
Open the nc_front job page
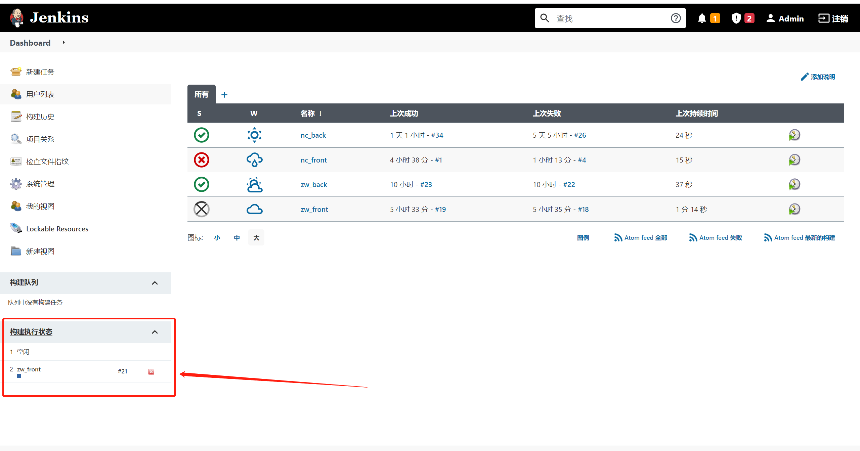click(313, 160)
